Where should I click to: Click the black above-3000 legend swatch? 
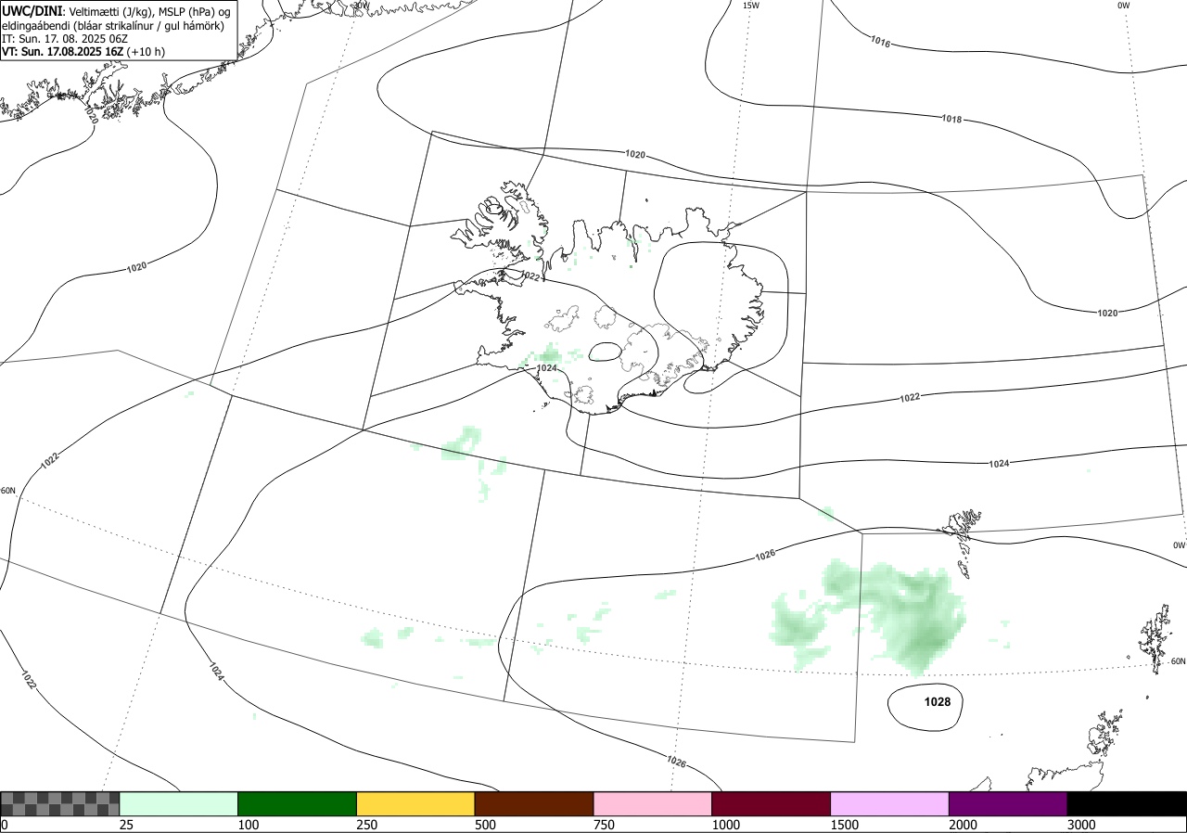tap(1127, 803)
